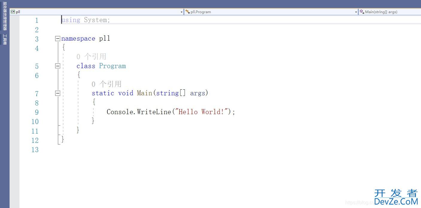Click line number 13 in the margin

[35, 150]
